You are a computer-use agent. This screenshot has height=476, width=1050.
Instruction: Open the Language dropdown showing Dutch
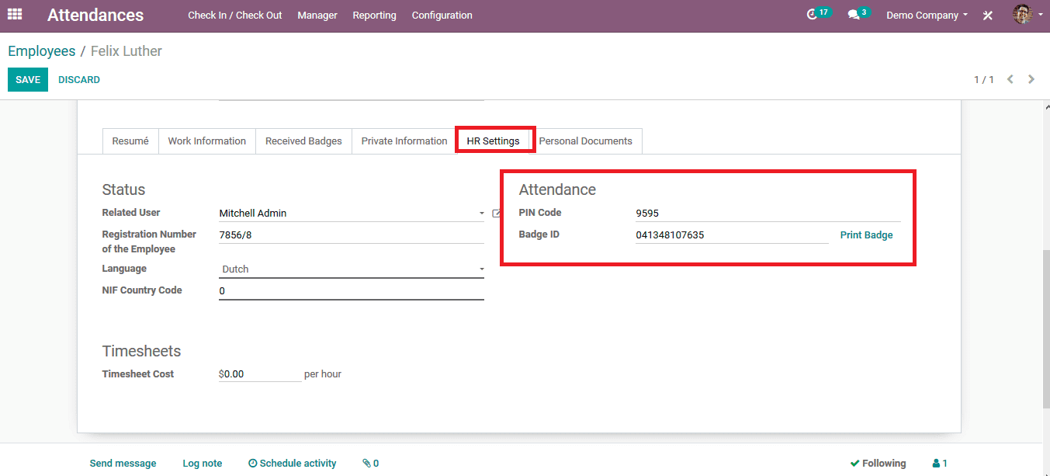[352, 269]
